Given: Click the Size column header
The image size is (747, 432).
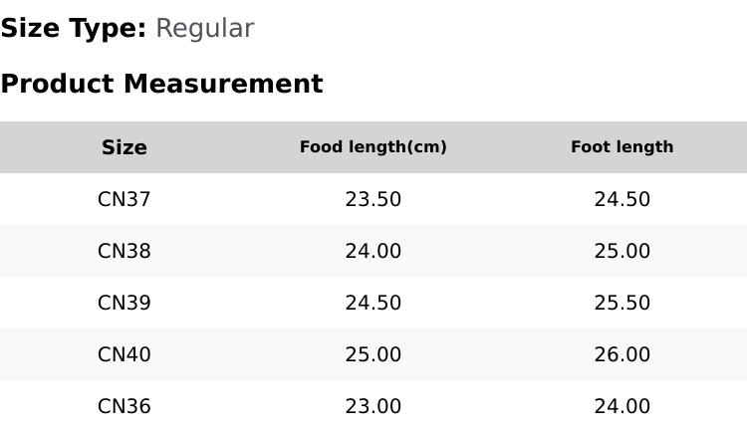Looking at the screenshot, I should tap(124, 147).
